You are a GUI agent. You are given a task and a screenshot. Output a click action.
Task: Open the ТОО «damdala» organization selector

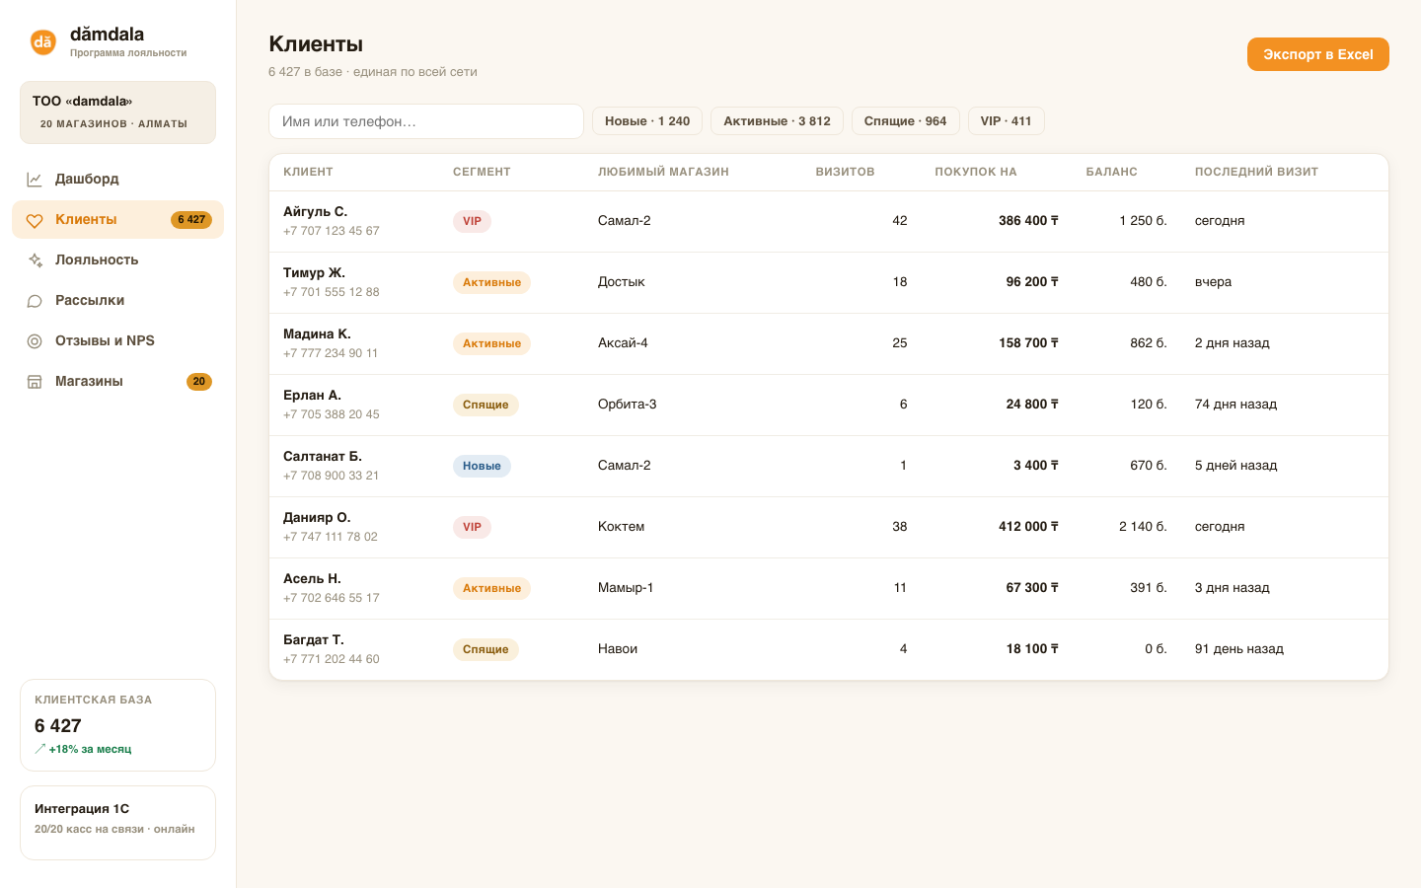[117, 112]
